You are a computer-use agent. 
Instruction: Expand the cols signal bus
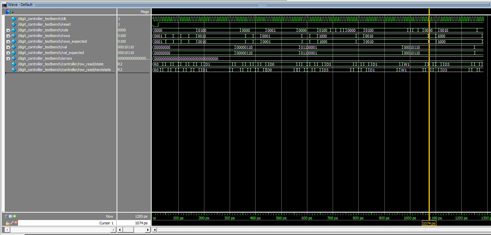tap(8, 30)
